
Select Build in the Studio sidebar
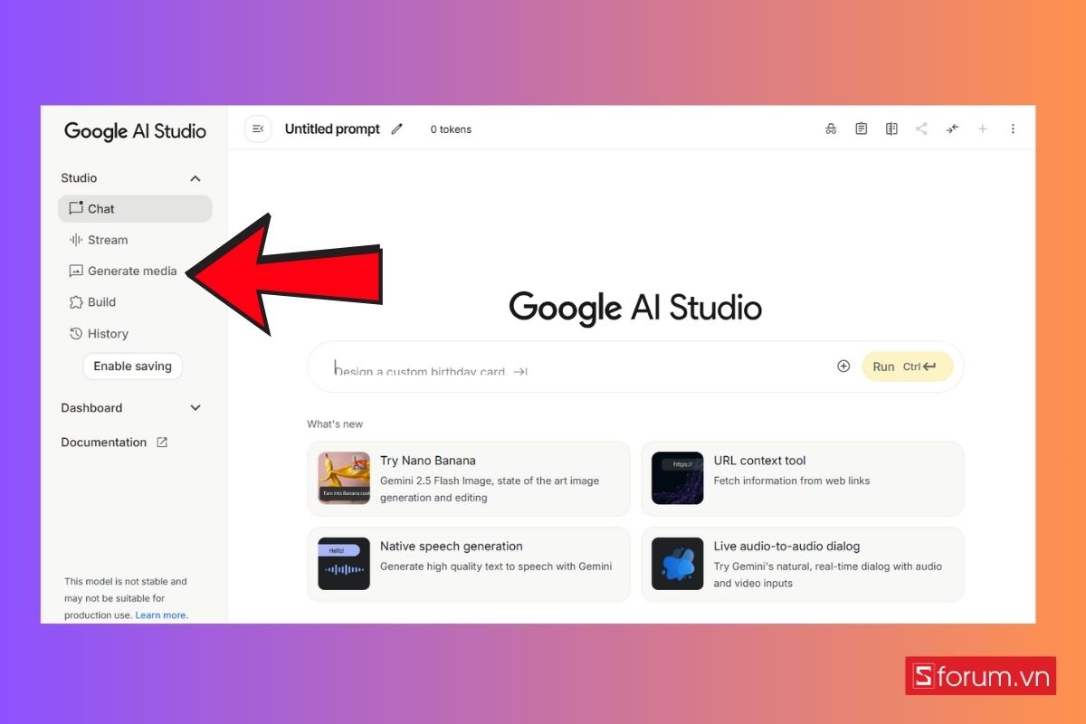(100, 301)
